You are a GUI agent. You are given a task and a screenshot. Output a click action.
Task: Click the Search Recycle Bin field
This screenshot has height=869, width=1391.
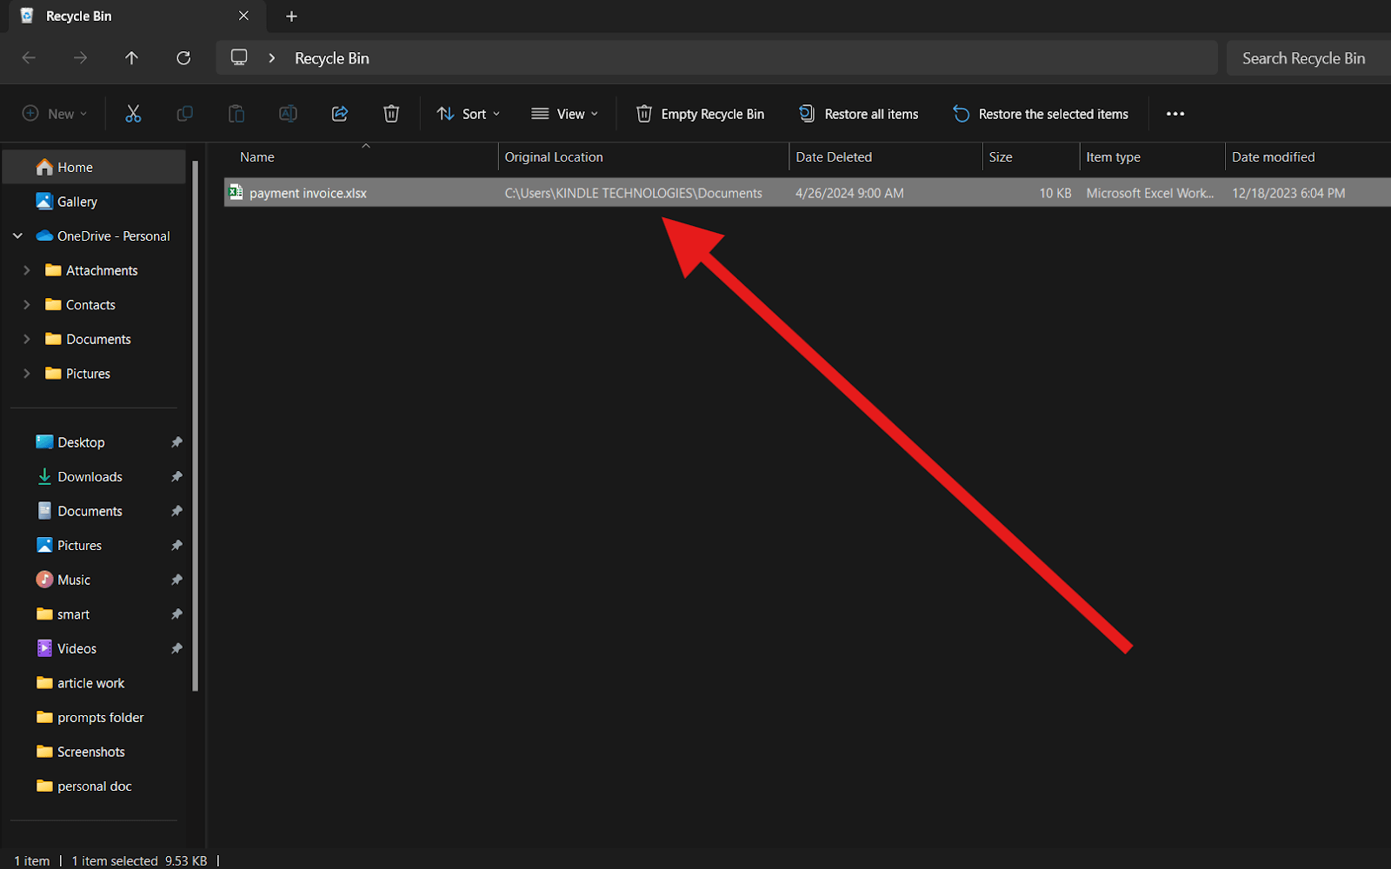[1303, 58]
